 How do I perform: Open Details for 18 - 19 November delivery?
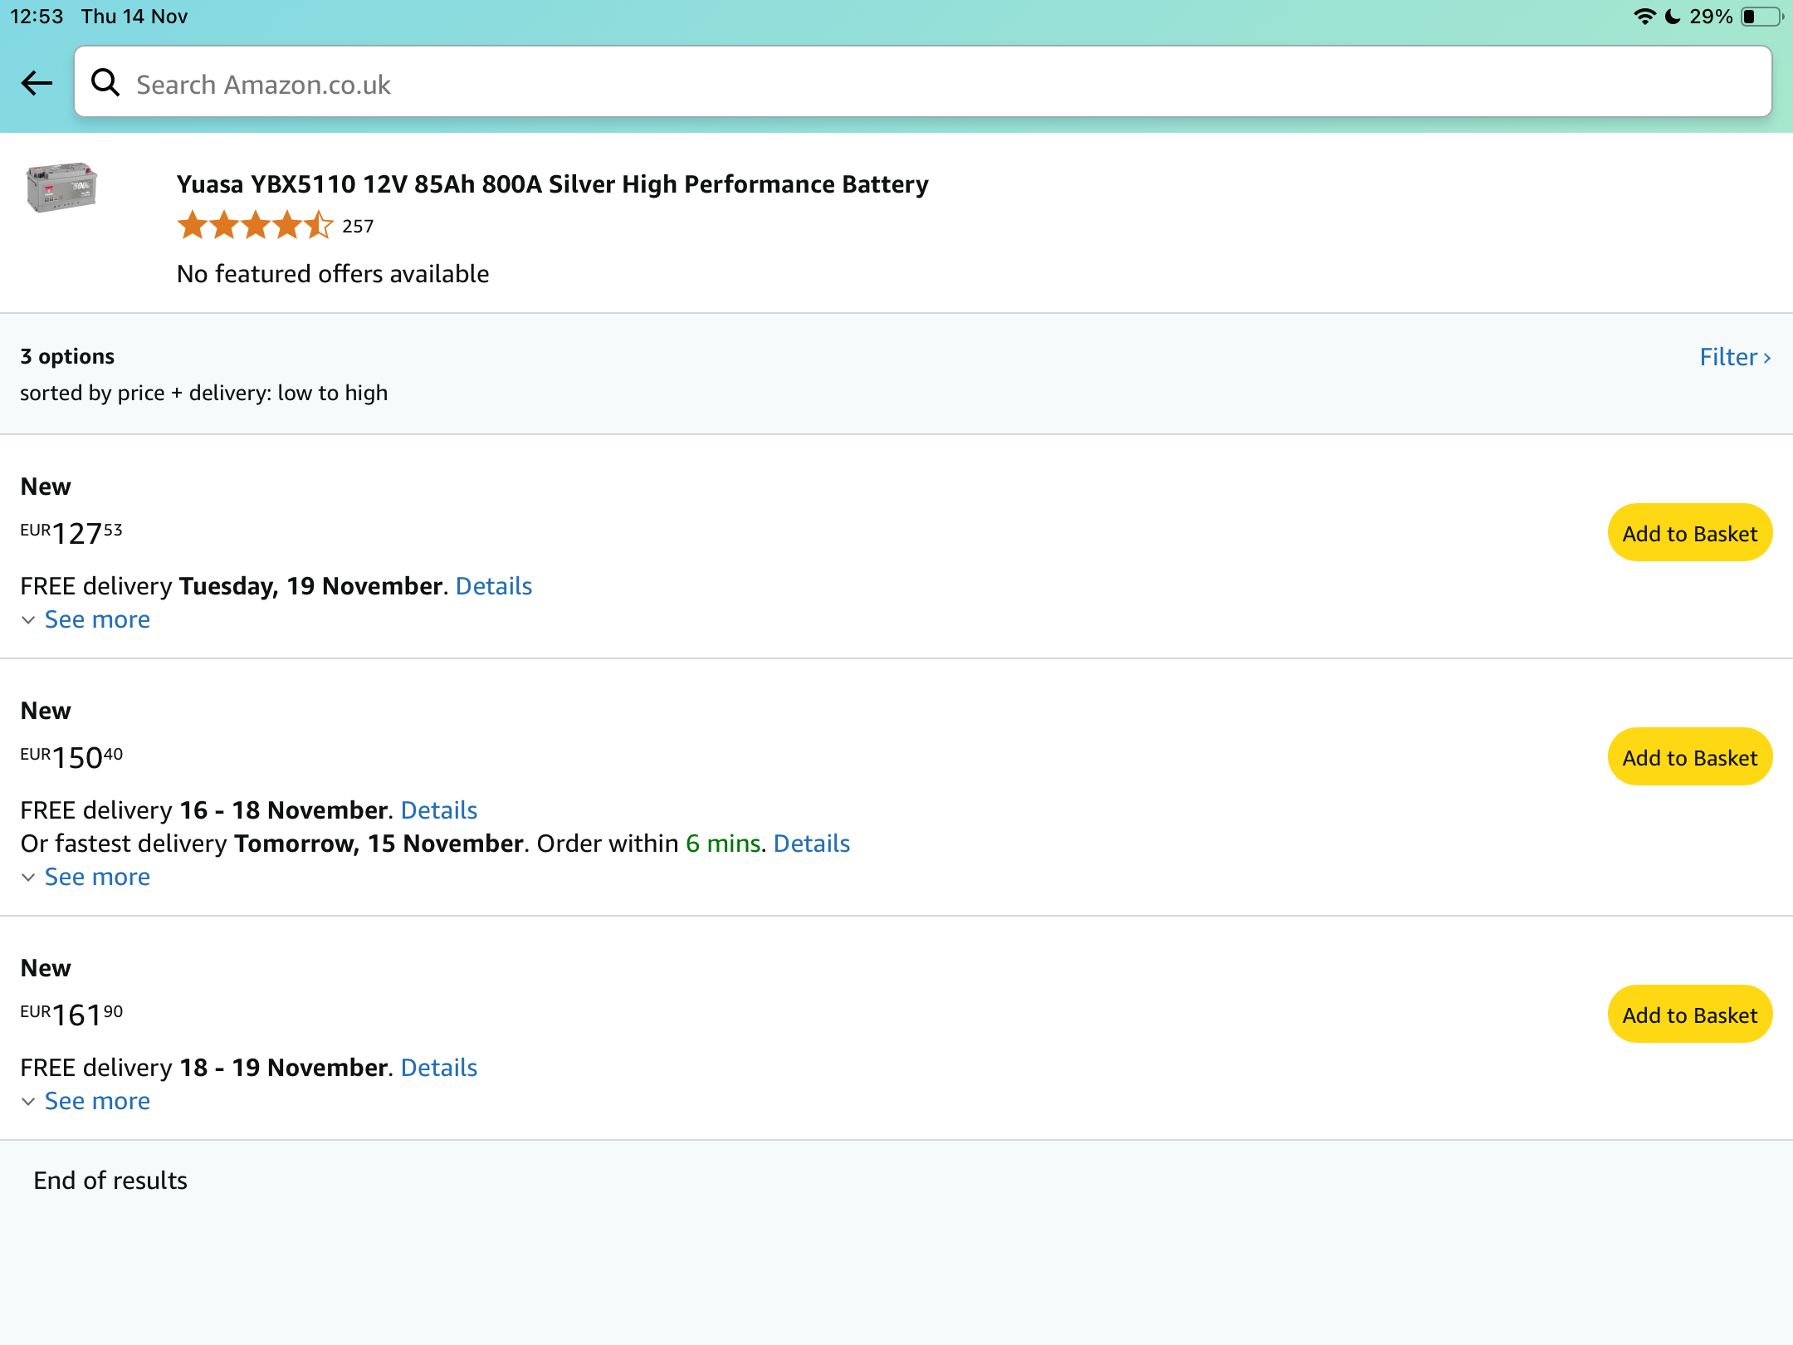[439, 1068]
